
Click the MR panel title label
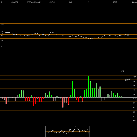coord(122,71)
